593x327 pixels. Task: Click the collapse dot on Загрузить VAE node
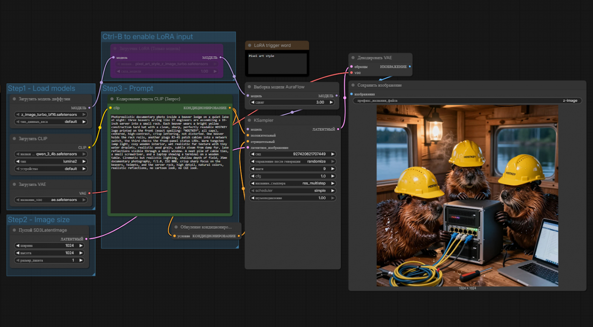pyautogui.click(x=14, y=184)
